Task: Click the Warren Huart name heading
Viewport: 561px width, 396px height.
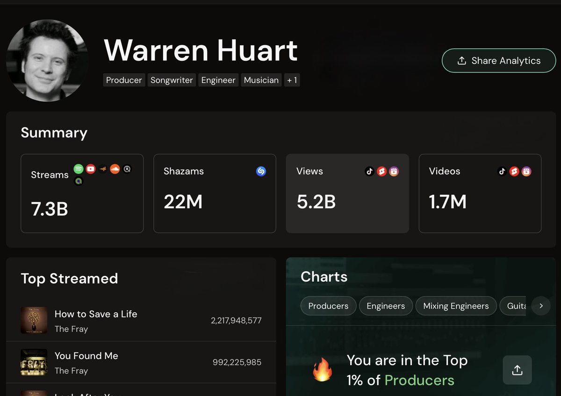Action: 201,50
